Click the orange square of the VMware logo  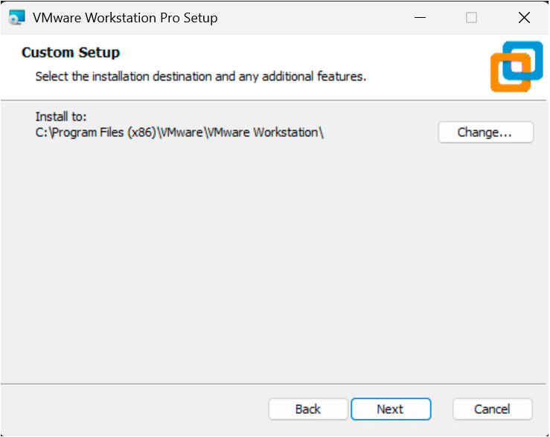tap(501, 80)
